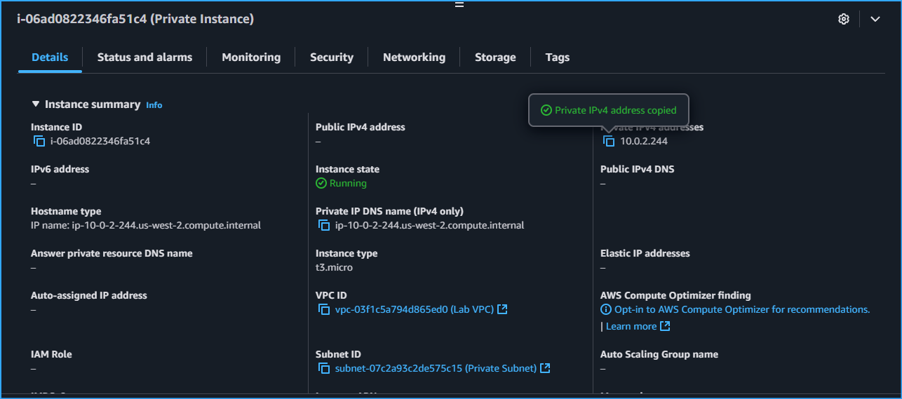Copy the Instance ID value
The height and width of the screenshot is (399, 902).
click(39, 141)
